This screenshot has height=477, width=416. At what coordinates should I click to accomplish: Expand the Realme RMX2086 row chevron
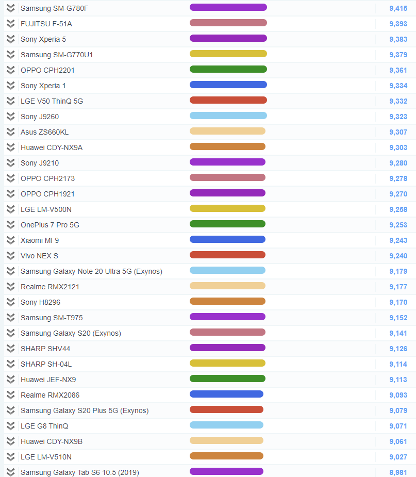(x=11, y=395)
